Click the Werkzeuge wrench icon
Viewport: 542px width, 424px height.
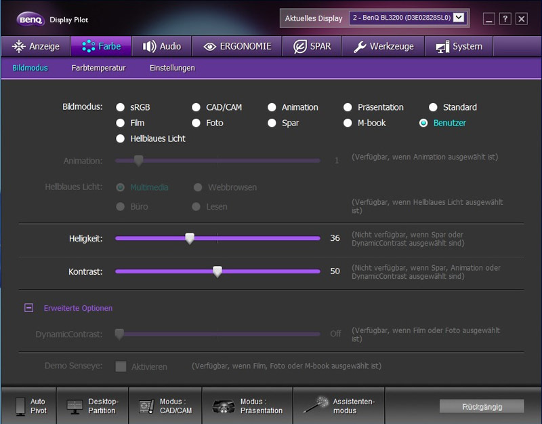pos(360,46)
